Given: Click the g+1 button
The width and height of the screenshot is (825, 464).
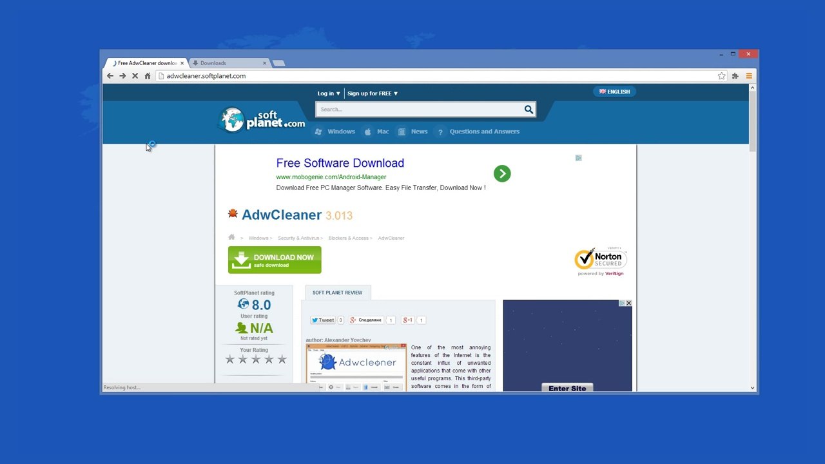Looking at the screenshot, I should (x=407, y=320).
